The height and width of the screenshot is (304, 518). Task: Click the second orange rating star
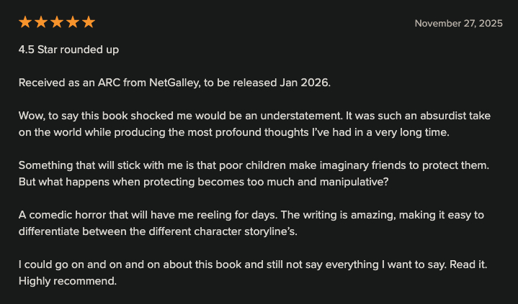[x=41, y=22]
